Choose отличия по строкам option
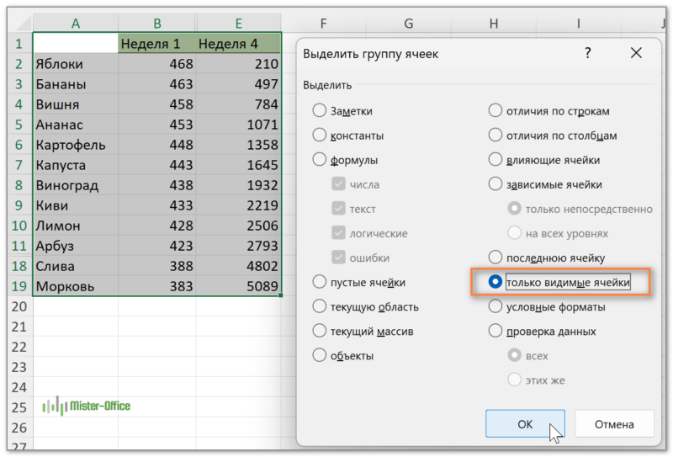The width and height of the screenshot is (673, 457). point(495,111)
